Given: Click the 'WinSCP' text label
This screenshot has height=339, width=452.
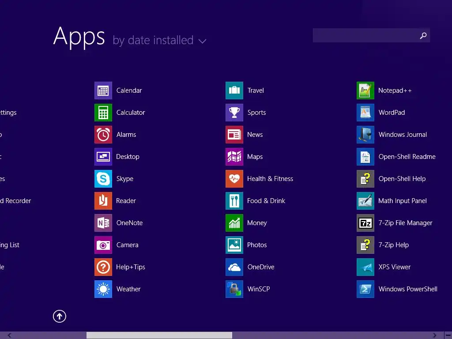Looking at the screenshot, I should click(259, 289).
